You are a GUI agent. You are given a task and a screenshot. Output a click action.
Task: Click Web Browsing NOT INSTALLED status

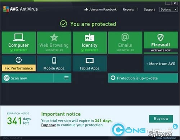(x=54, y=50)
